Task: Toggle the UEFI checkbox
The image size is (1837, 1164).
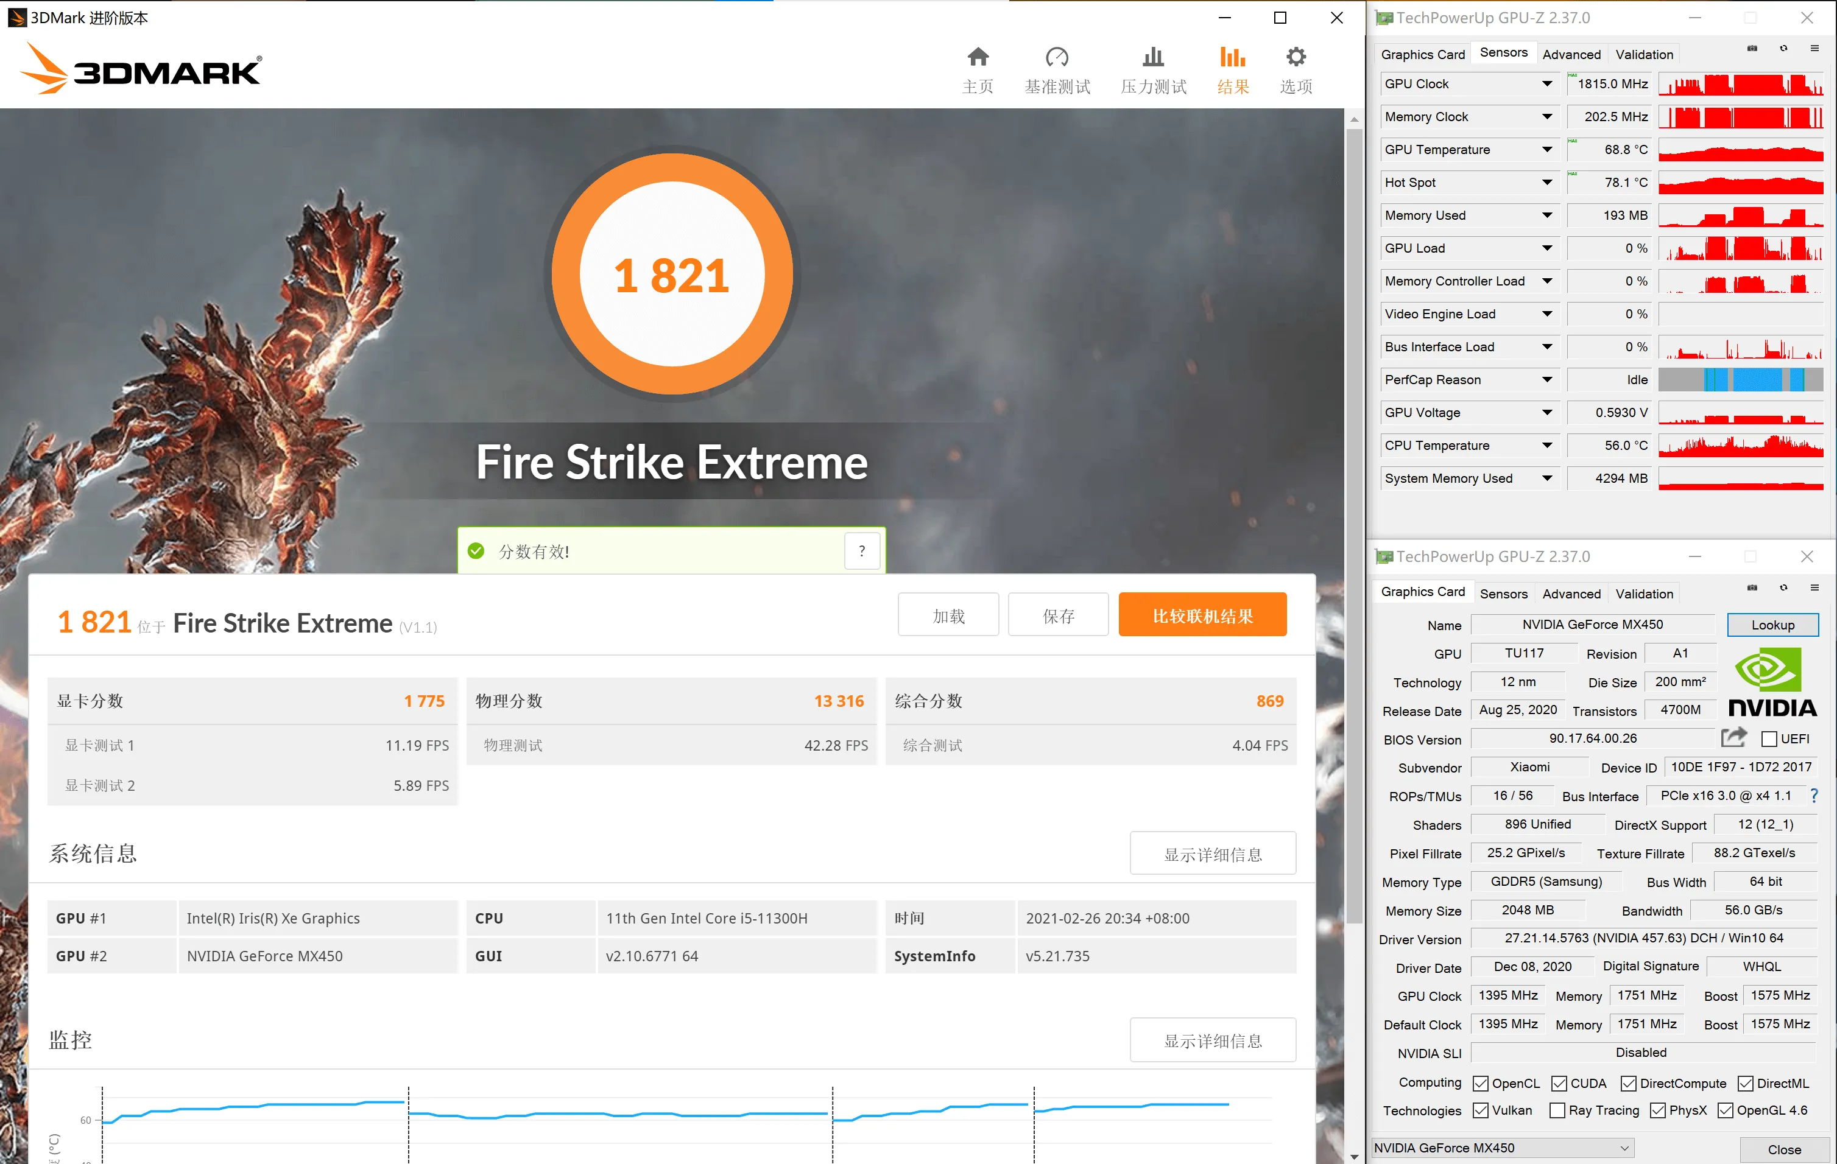Action: click(1769, 738)
